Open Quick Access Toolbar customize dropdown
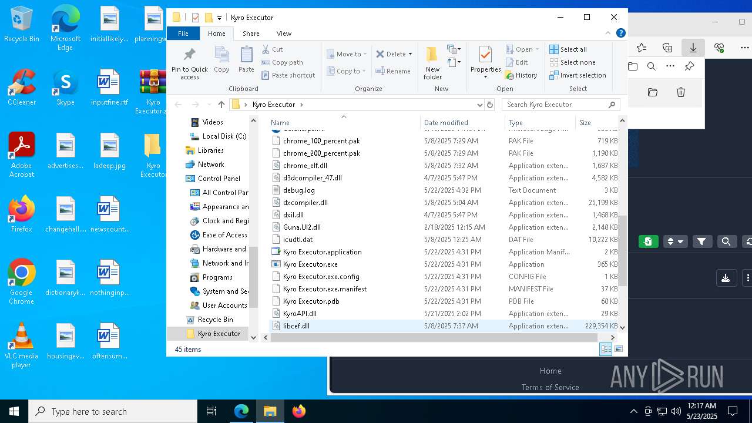The width and height of the screenshot is (752, 423). (x=219, y=18)
